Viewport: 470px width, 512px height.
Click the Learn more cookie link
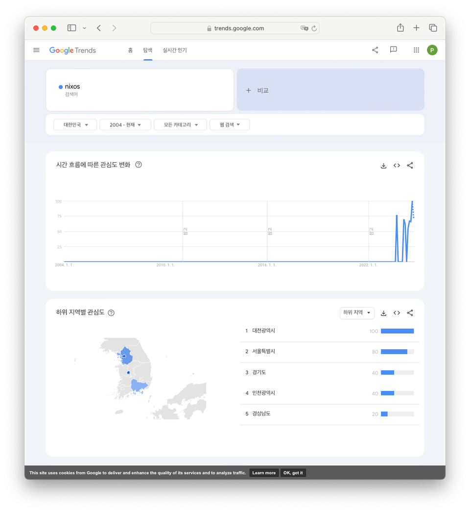(264, 473)
